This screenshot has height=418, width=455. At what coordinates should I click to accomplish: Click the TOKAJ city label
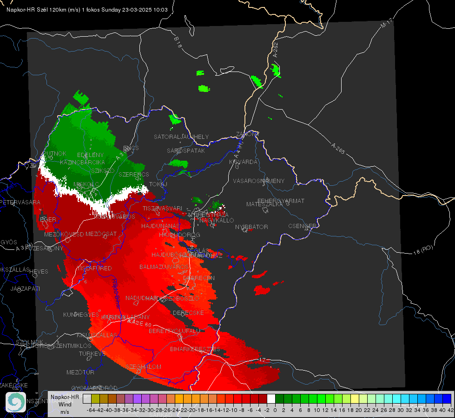point(158,184)
